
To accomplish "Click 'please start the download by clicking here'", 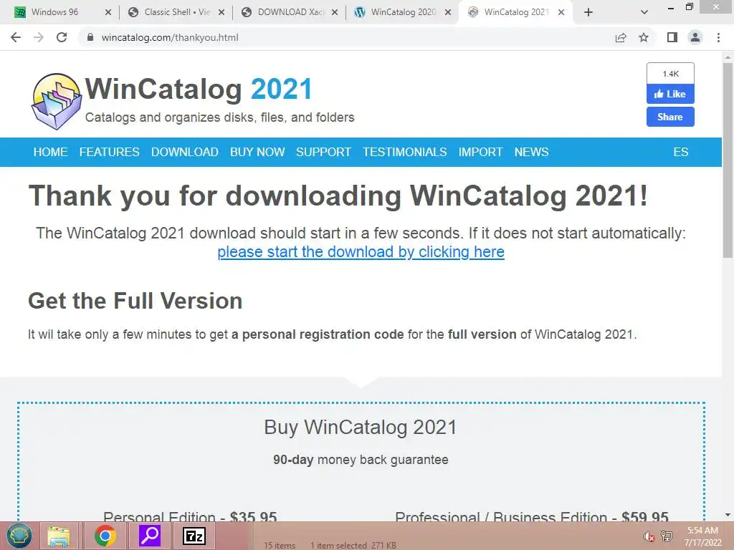I will 361,252.
